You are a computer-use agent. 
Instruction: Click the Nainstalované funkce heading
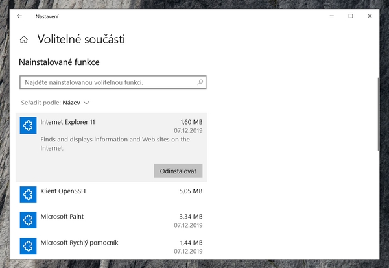coord(59,62)
